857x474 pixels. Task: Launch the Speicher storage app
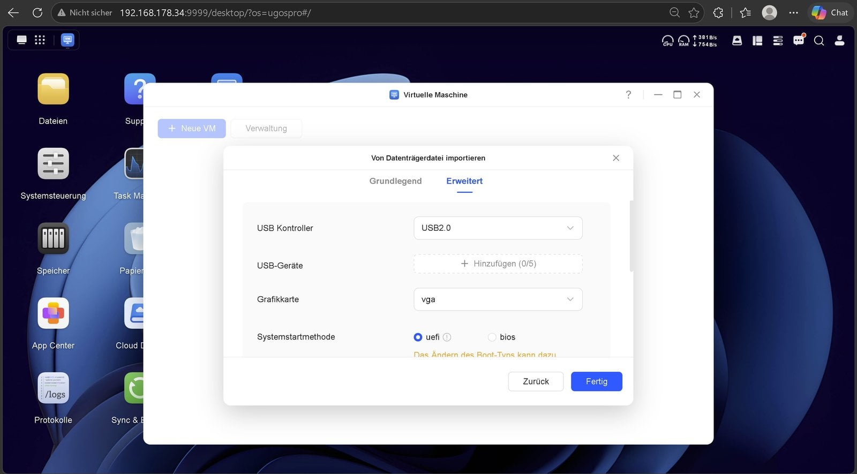(53, 238)
